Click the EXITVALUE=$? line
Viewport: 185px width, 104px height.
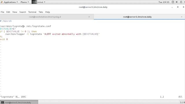tap(8, 29)
